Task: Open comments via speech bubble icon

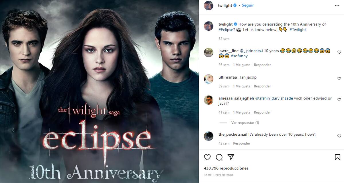Action: click(219, 157)
